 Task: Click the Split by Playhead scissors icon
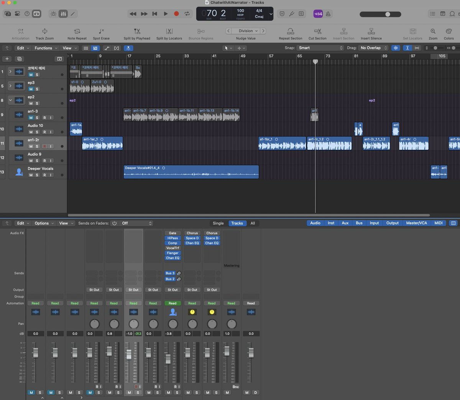tap(137, 31)
